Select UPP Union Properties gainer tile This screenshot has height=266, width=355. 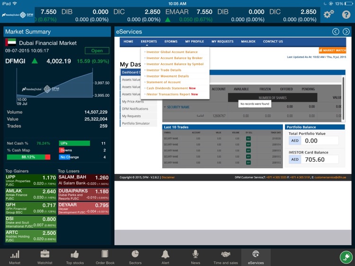(x=31, y=180)
